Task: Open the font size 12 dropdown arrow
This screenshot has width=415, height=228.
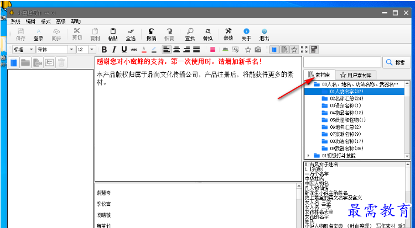Action: (91, 49)
